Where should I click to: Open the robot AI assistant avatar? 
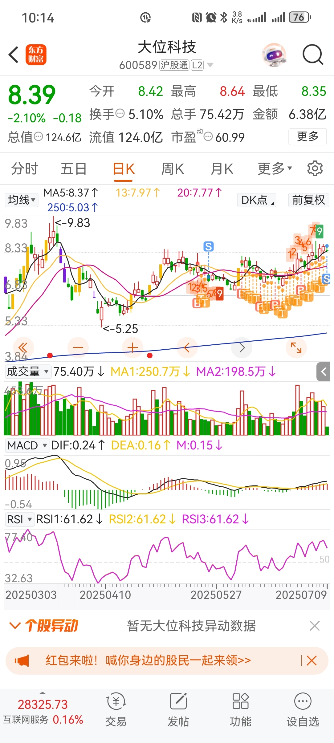point(275,55)
